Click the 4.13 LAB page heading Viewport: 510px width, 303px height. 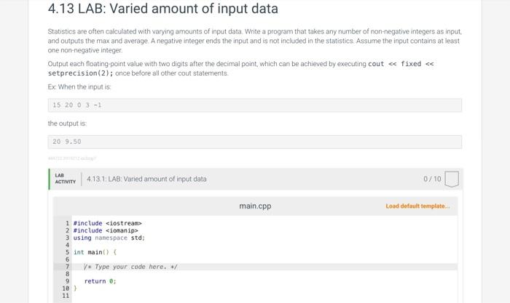(163, 9)
